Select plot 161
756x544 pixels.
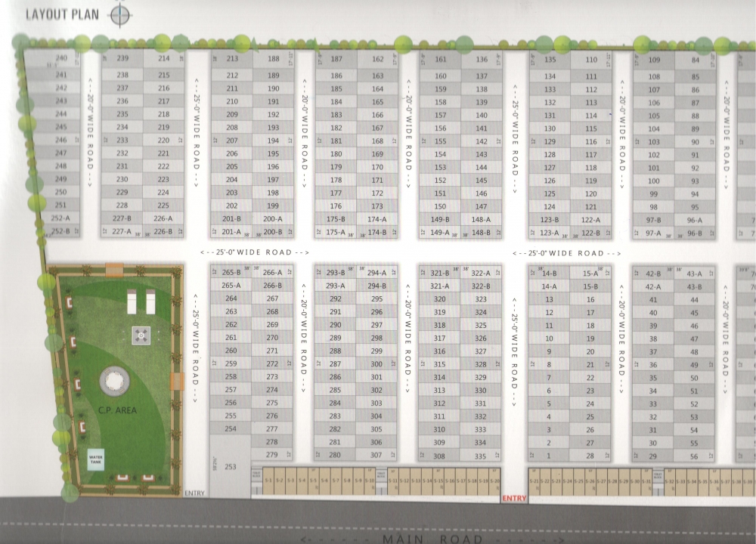pyautogui.click(x=440, y=60)
